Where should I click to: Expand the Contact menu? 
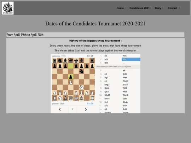coord(174,8)
